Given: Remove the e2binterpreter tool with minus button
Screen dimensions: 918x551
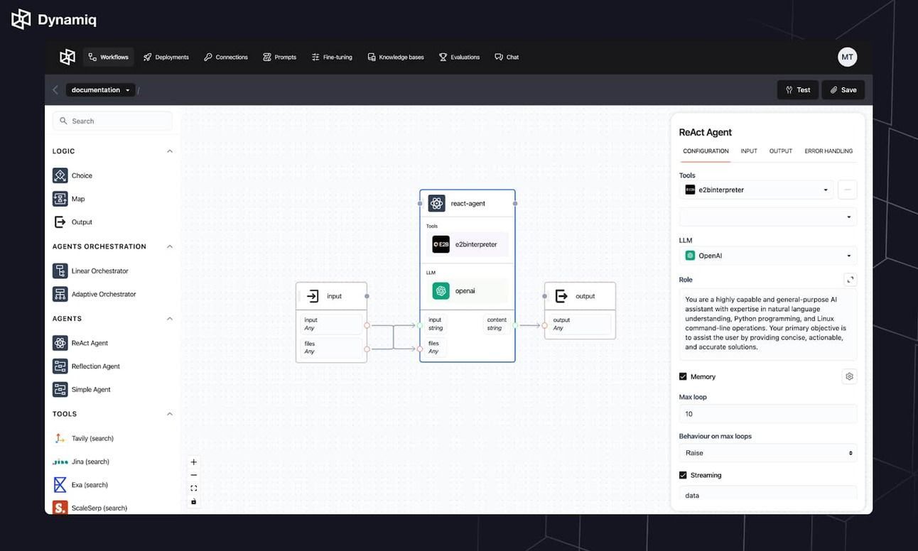Looking at the screenshot, I should click(848, 190).
